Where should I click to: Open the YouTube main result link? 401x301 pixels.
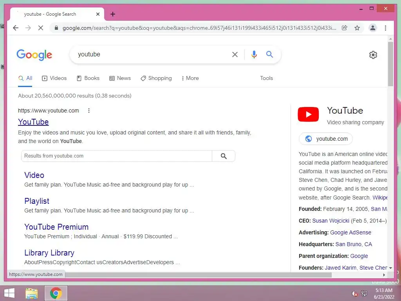33,122
